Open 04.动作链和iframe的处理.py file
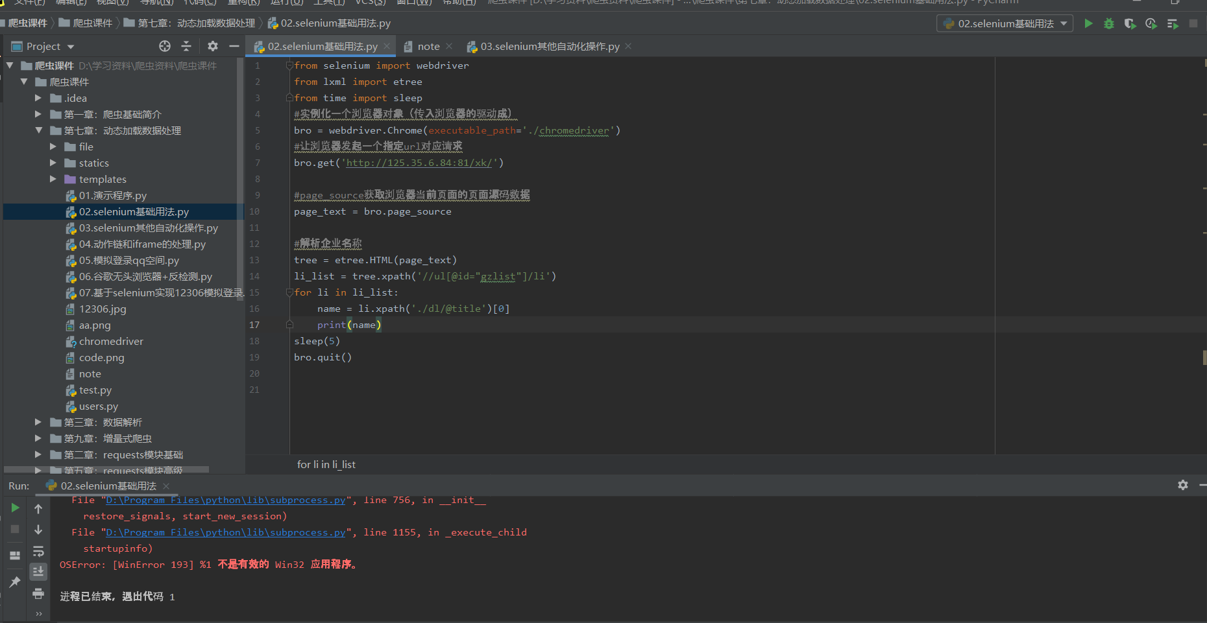The width and height of the screenshot is (1207, 623). click(142, 244)
